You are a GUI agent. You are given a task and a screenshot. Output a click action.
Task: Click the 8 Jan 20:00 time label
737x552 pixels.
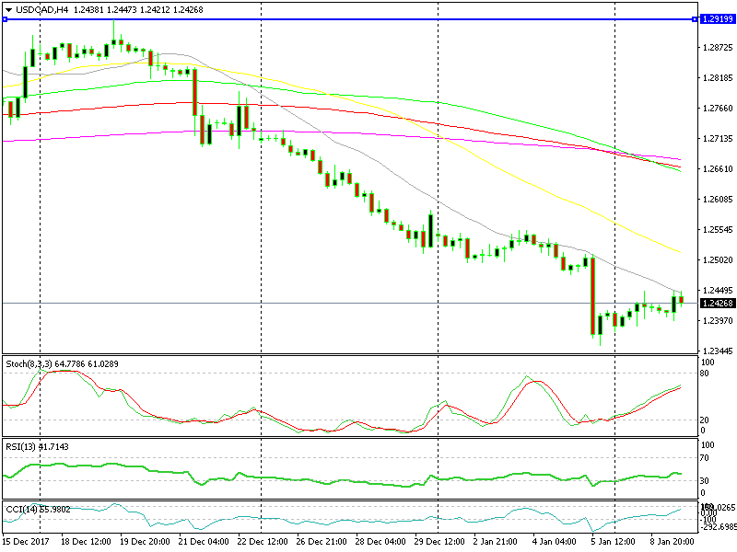coord(673,541)
